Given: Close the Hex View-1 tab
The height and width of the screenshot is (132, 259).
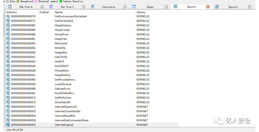Looking at the screenshot, I should tap(84, 7).
